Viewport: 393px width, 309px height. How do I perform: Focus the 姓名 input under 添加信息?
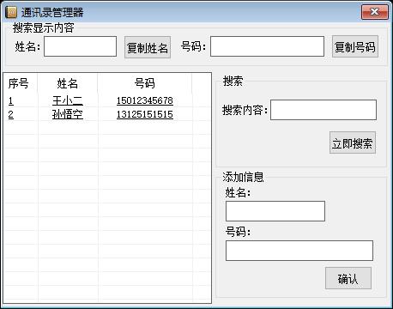pyautogui.click(x=275, y=211)
